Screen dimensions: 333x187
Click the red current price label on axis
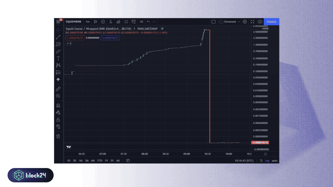260,143
